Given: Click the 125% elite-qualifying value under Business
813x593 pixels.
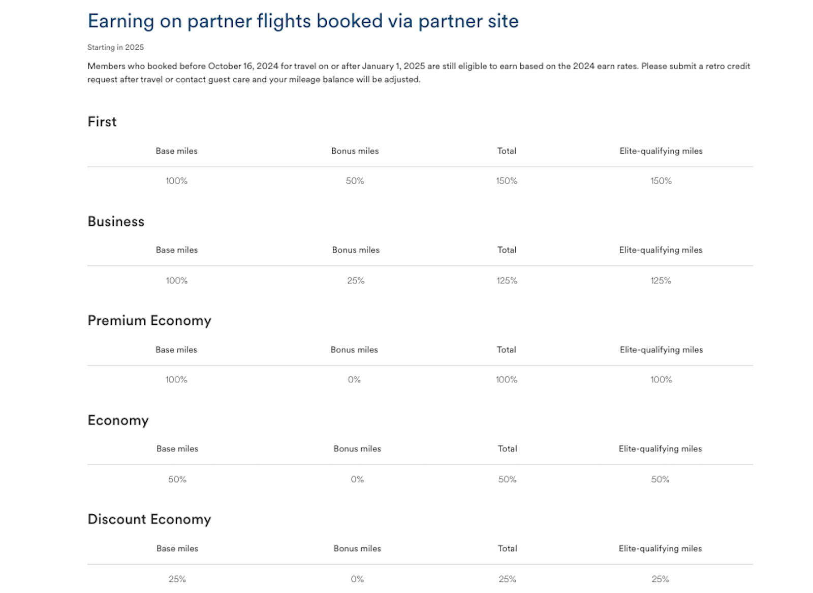Looking at the screenshot, I should click(661, 280).
